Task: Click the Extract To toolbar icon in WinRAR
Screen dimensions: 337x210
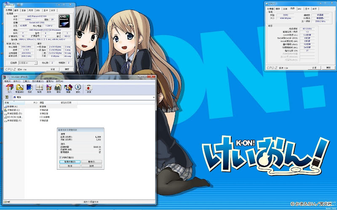Action: 20,89
